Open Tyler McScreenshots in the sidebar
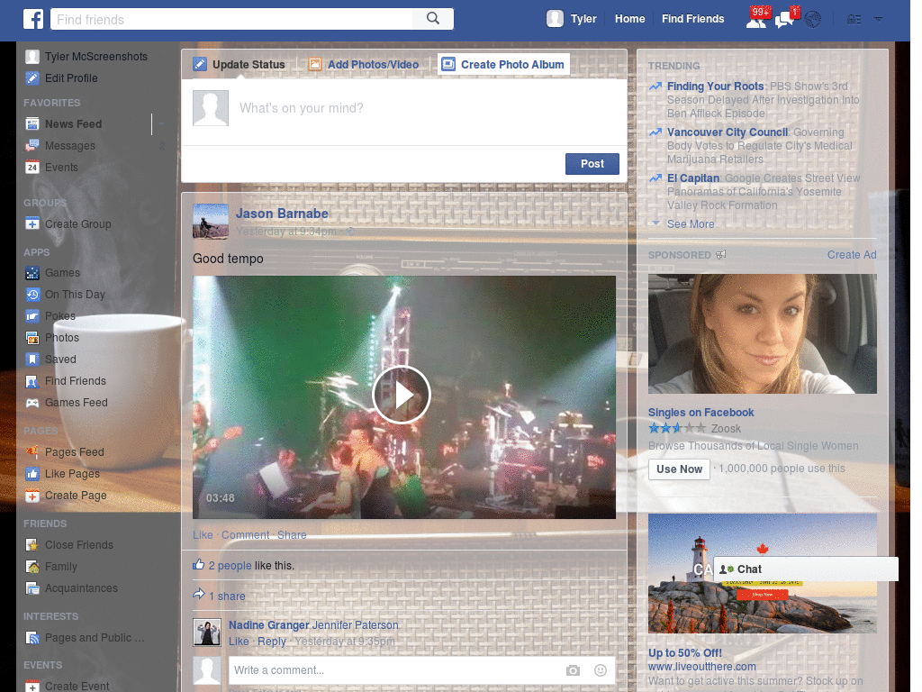Viewport: 922px width, 692px height. (86, 57)
